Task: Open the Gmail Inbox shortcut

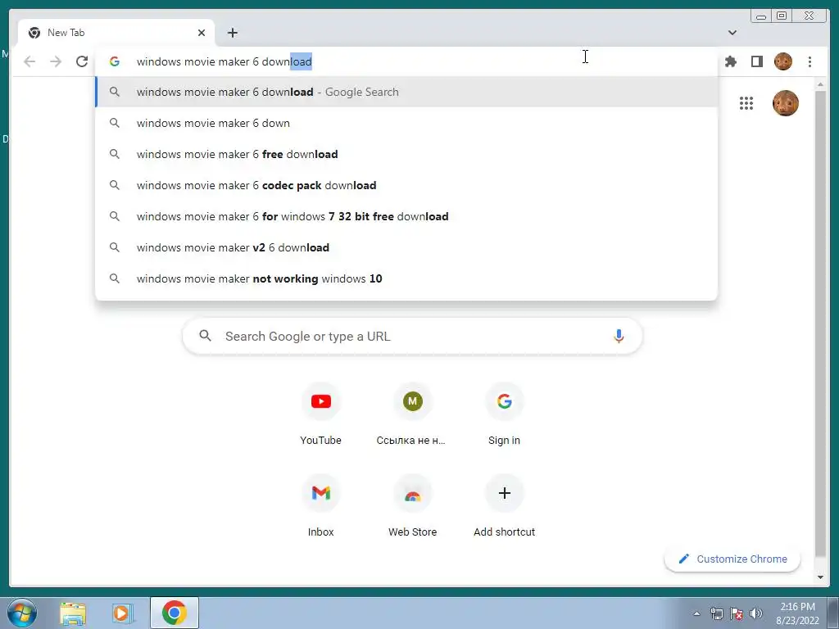Action: [320, 507]
